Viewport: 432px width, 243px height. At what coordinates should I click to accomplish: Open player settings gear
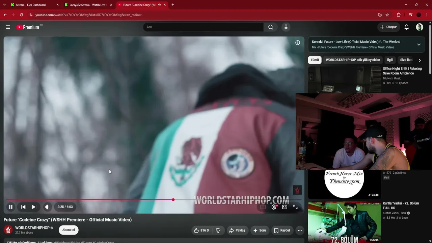[x=274, y=207]
